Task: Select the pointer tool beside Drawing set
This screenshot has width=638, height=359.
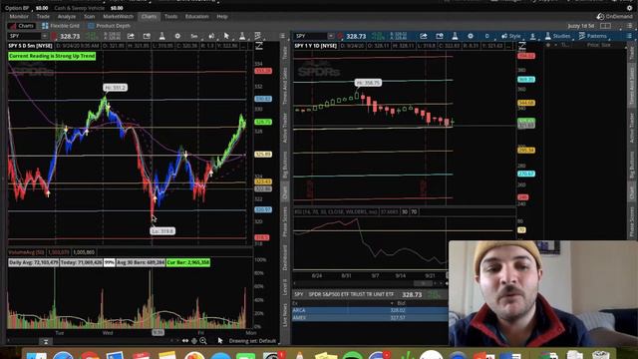Action: [220, 341]
